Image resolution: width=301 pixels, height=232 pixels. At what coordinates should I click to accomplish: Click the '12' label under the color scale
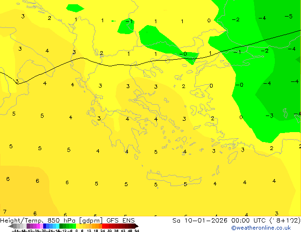pyautogui.click(x=89, y=231)
